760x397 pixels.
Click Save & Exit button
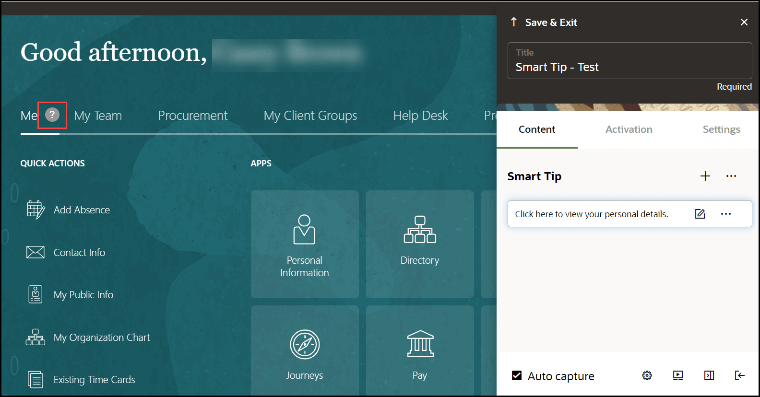click(551, 23)
